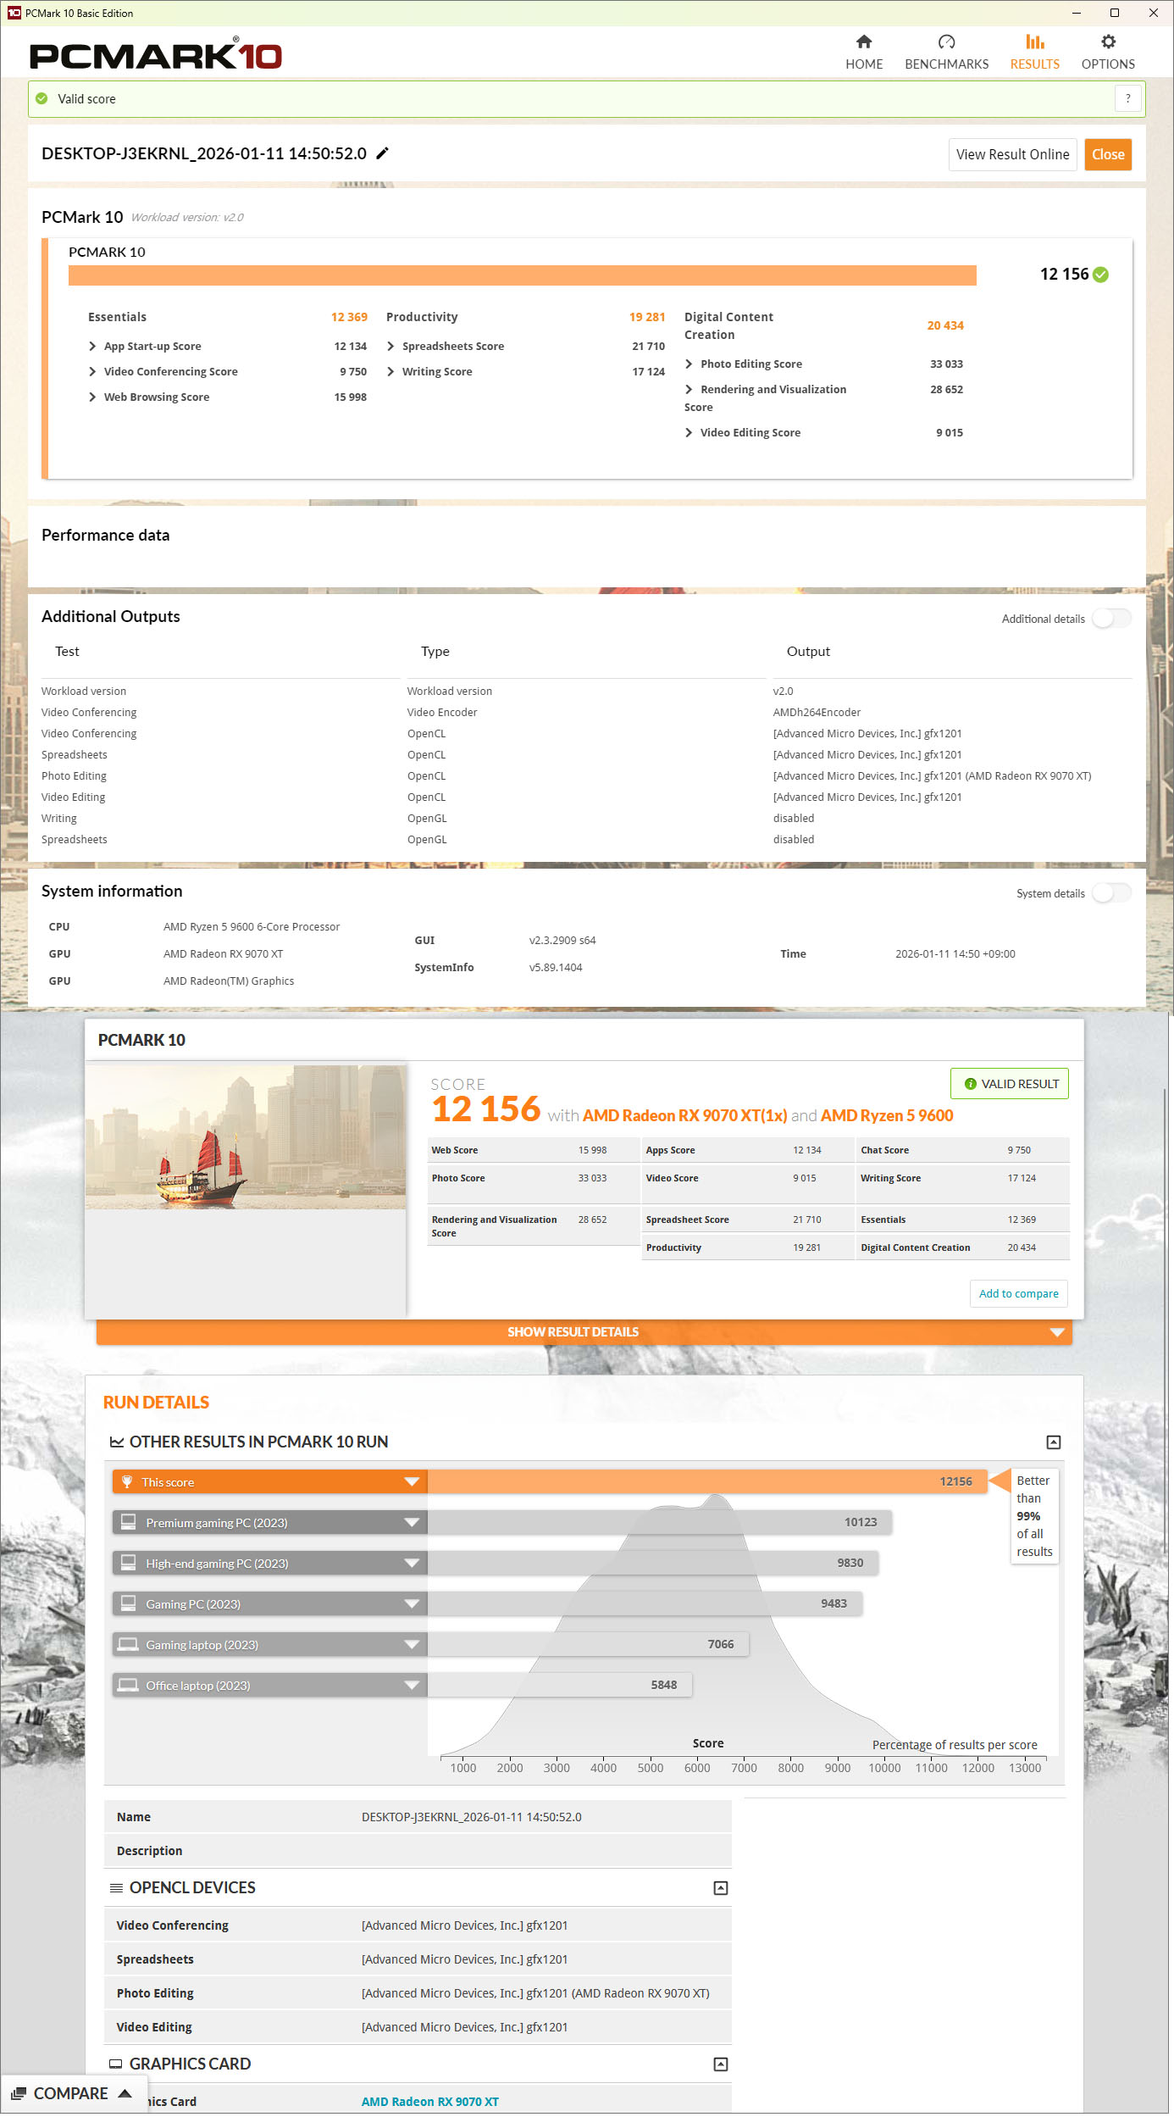Expand the Writing Score row
Screen dimensions: 1174x2117
point(390,372)
